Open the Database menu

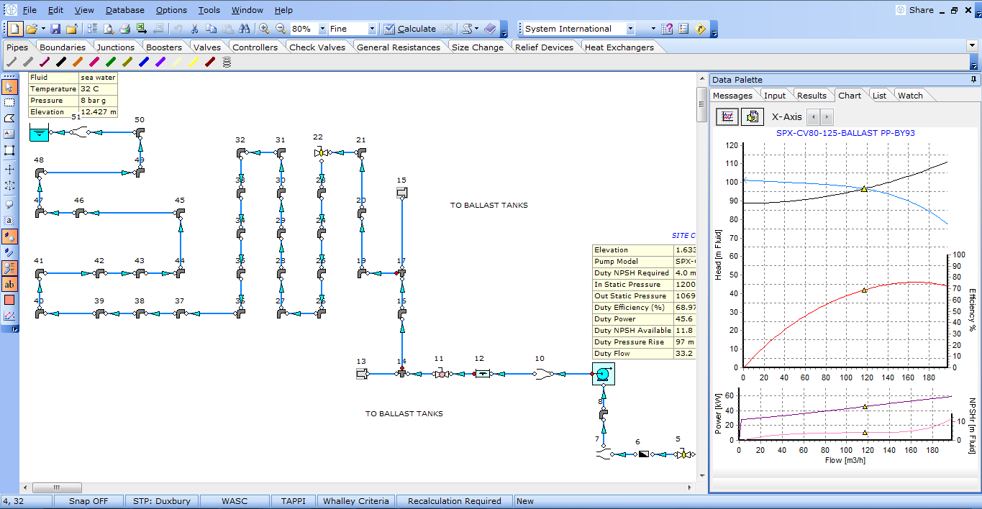click(x=124, y=10)
